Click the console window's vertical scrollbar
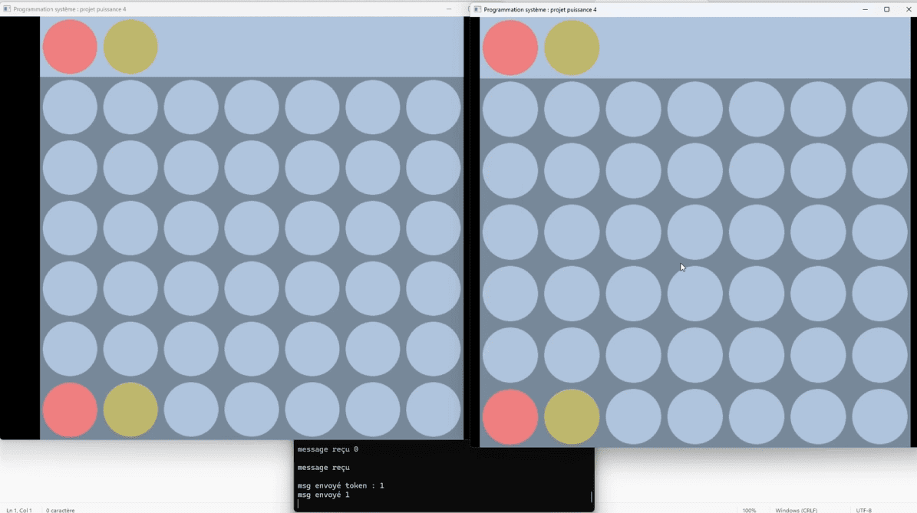The width and height of the screenshot is (917, 513). (591, 496)
